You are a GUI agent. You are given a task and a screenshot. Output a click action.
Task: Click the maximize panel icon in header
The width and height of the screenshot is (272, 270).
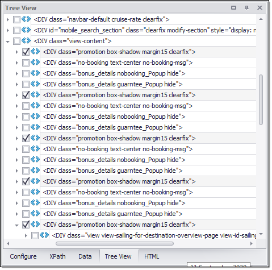pos(233,8)
